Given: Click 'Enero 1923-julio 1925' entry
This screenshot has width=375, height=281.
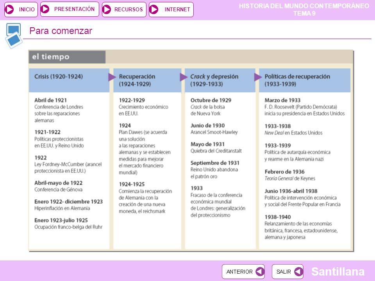Looking at the screenshot, I should [x=61, y=220].
